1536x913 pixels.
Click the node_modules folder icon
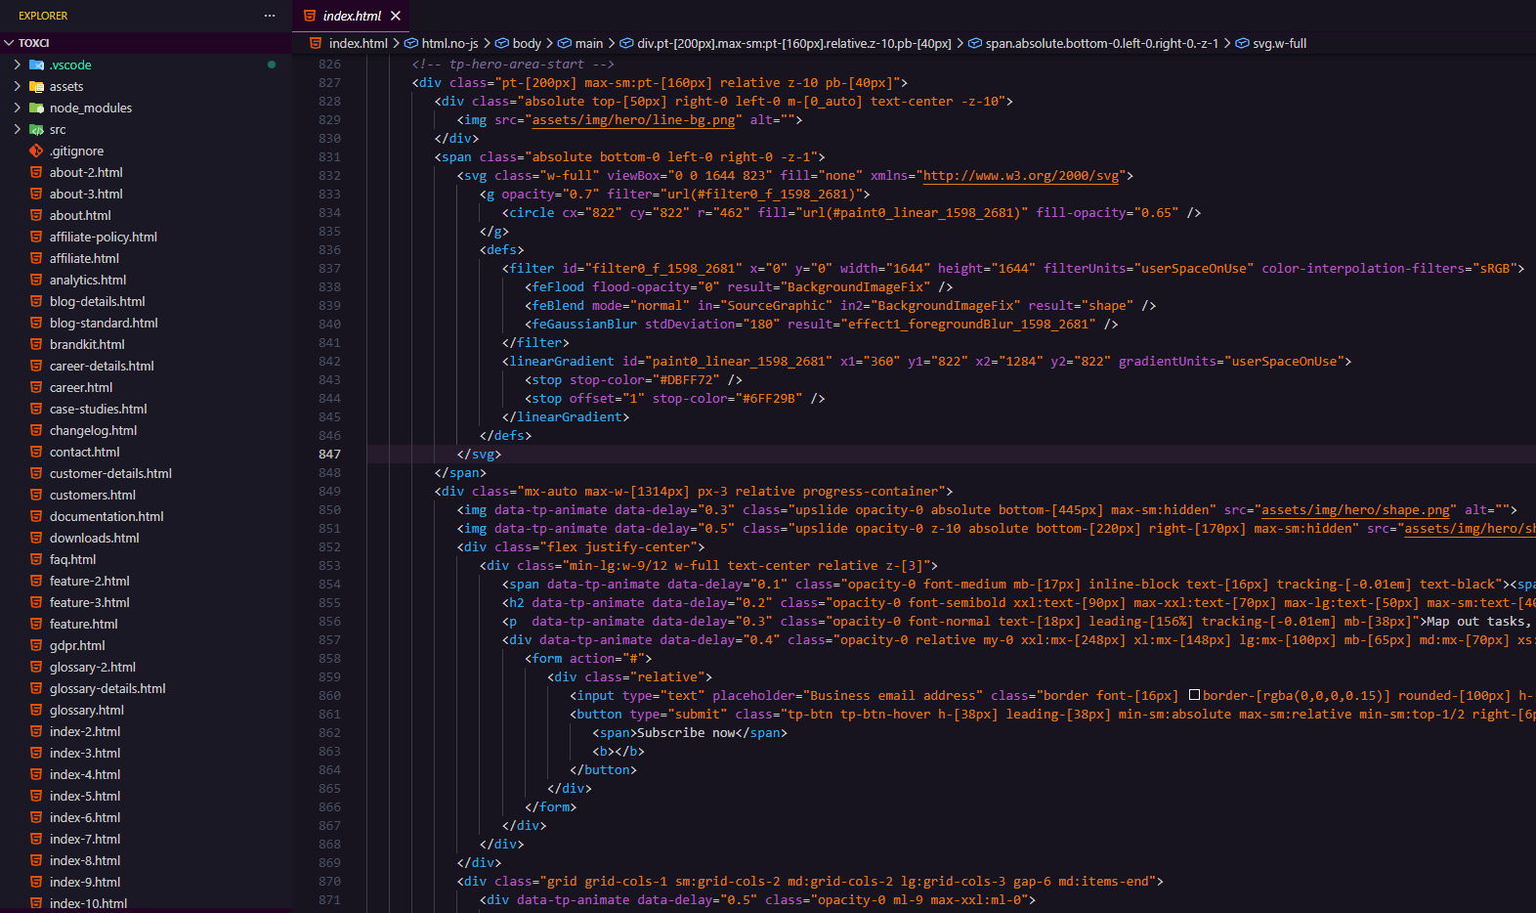coord(36,108)
